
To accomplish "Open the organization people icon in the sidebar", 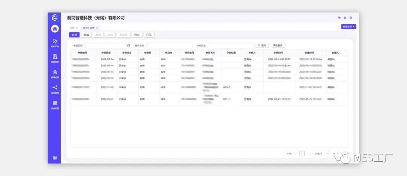I will click(x=55, y=41).
